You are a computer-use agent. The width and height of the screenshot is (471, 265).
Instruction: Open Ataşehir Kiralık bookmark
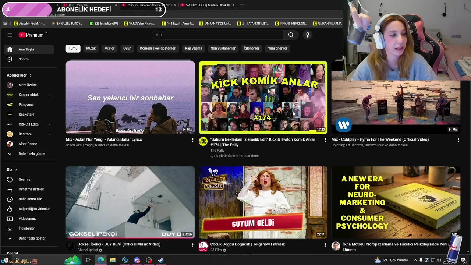click(x=29, y=24)
